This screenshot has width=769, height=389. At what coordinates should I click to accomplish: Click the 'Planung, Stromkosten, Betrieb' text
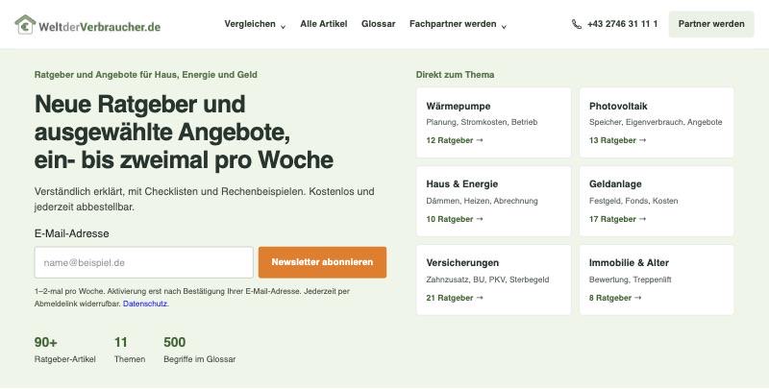click(482, 122)
